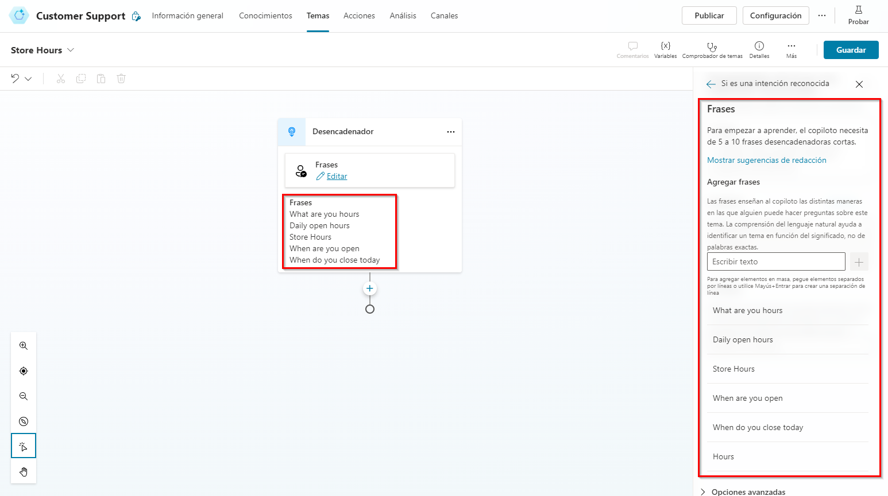Click the copy icon in toolbar
The height and width of the screenshot is (496, 888).
(x=81, y=79)
